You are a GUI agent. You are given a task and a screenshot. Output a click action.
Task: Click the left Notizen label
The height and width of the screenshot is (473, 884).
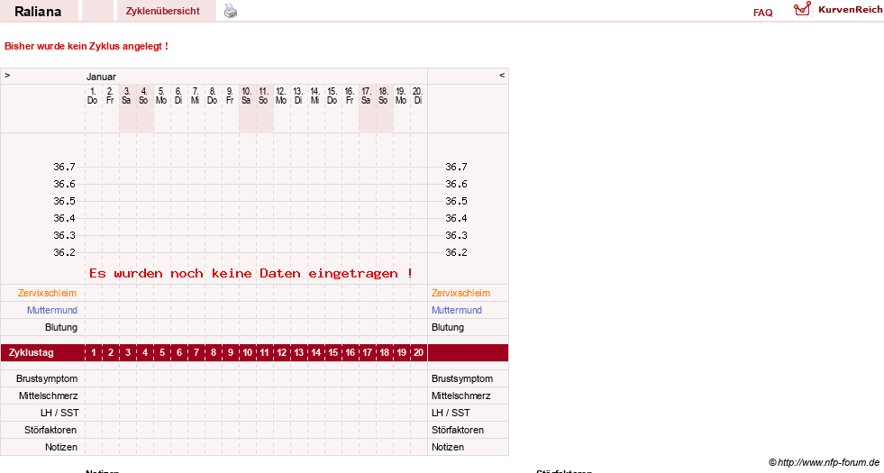tap(61, 447)
